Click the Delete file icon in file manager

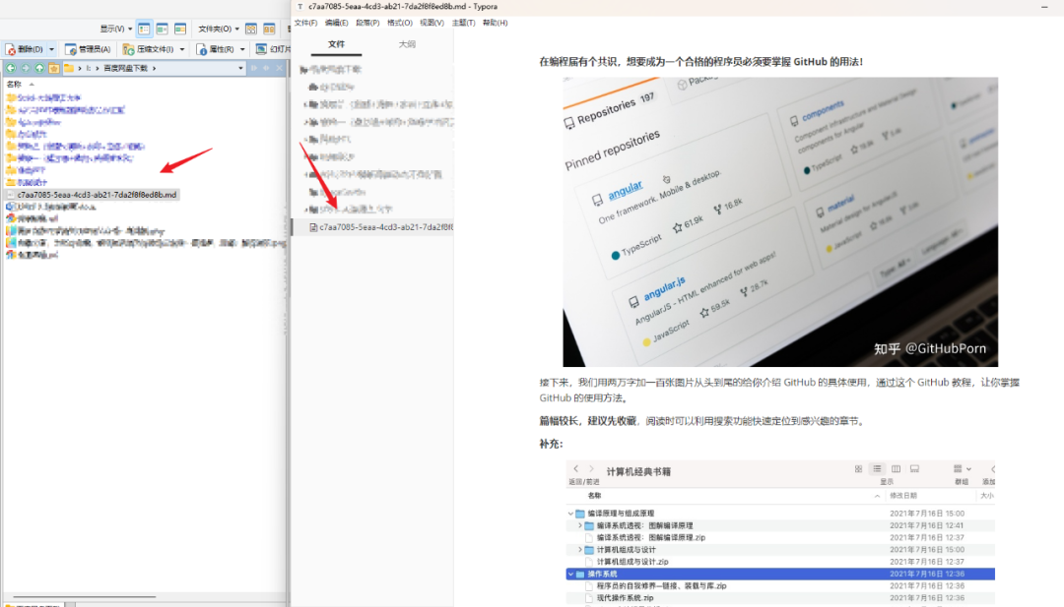point(11,49)
